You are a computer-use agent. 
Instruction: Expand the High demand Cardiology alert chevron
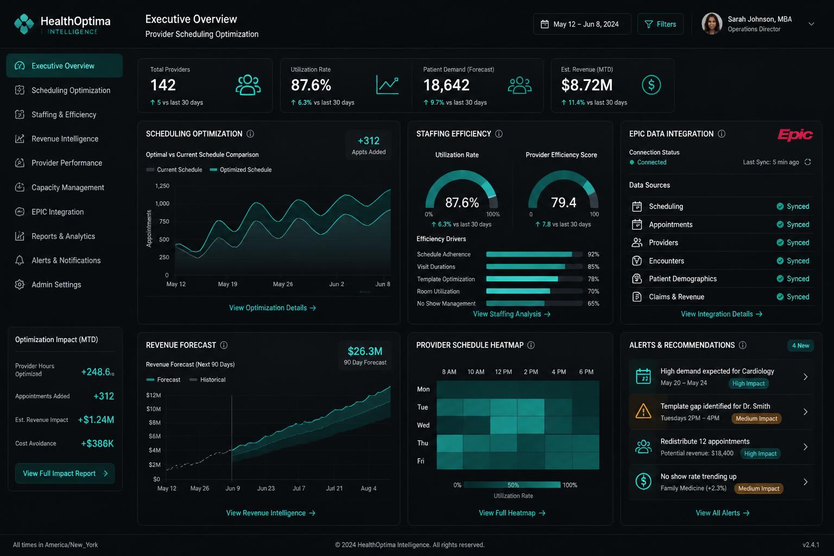805,377
